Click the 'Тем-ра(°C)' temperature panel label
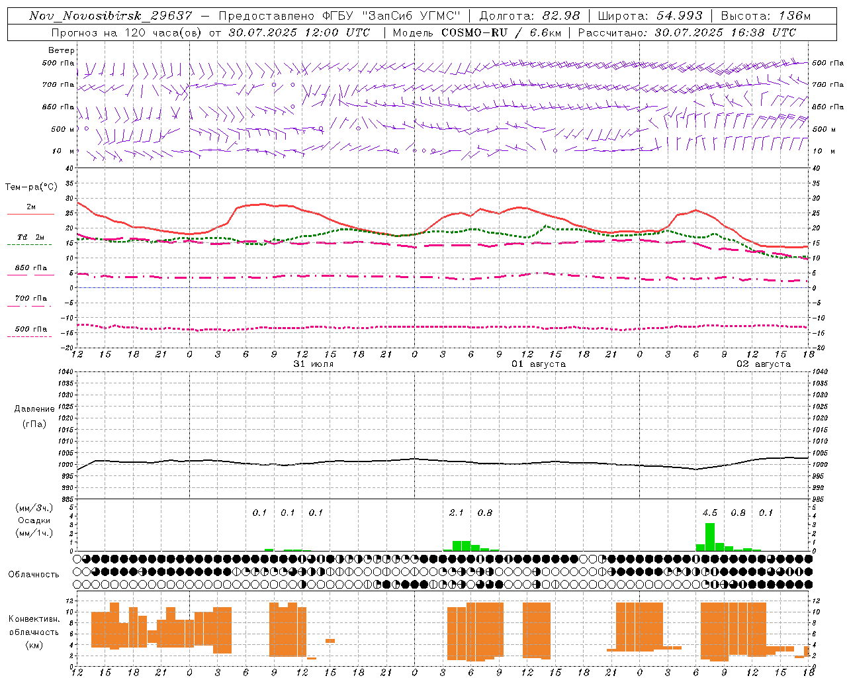The height and width of the screenshot is (678, 847). (31, 187)
